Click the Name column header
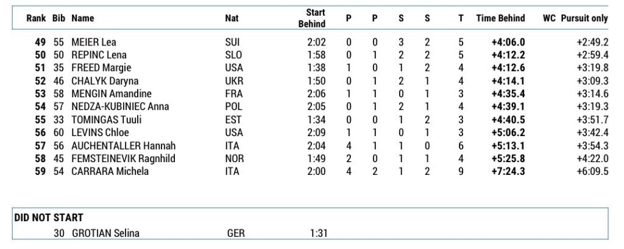 (82, 18)
